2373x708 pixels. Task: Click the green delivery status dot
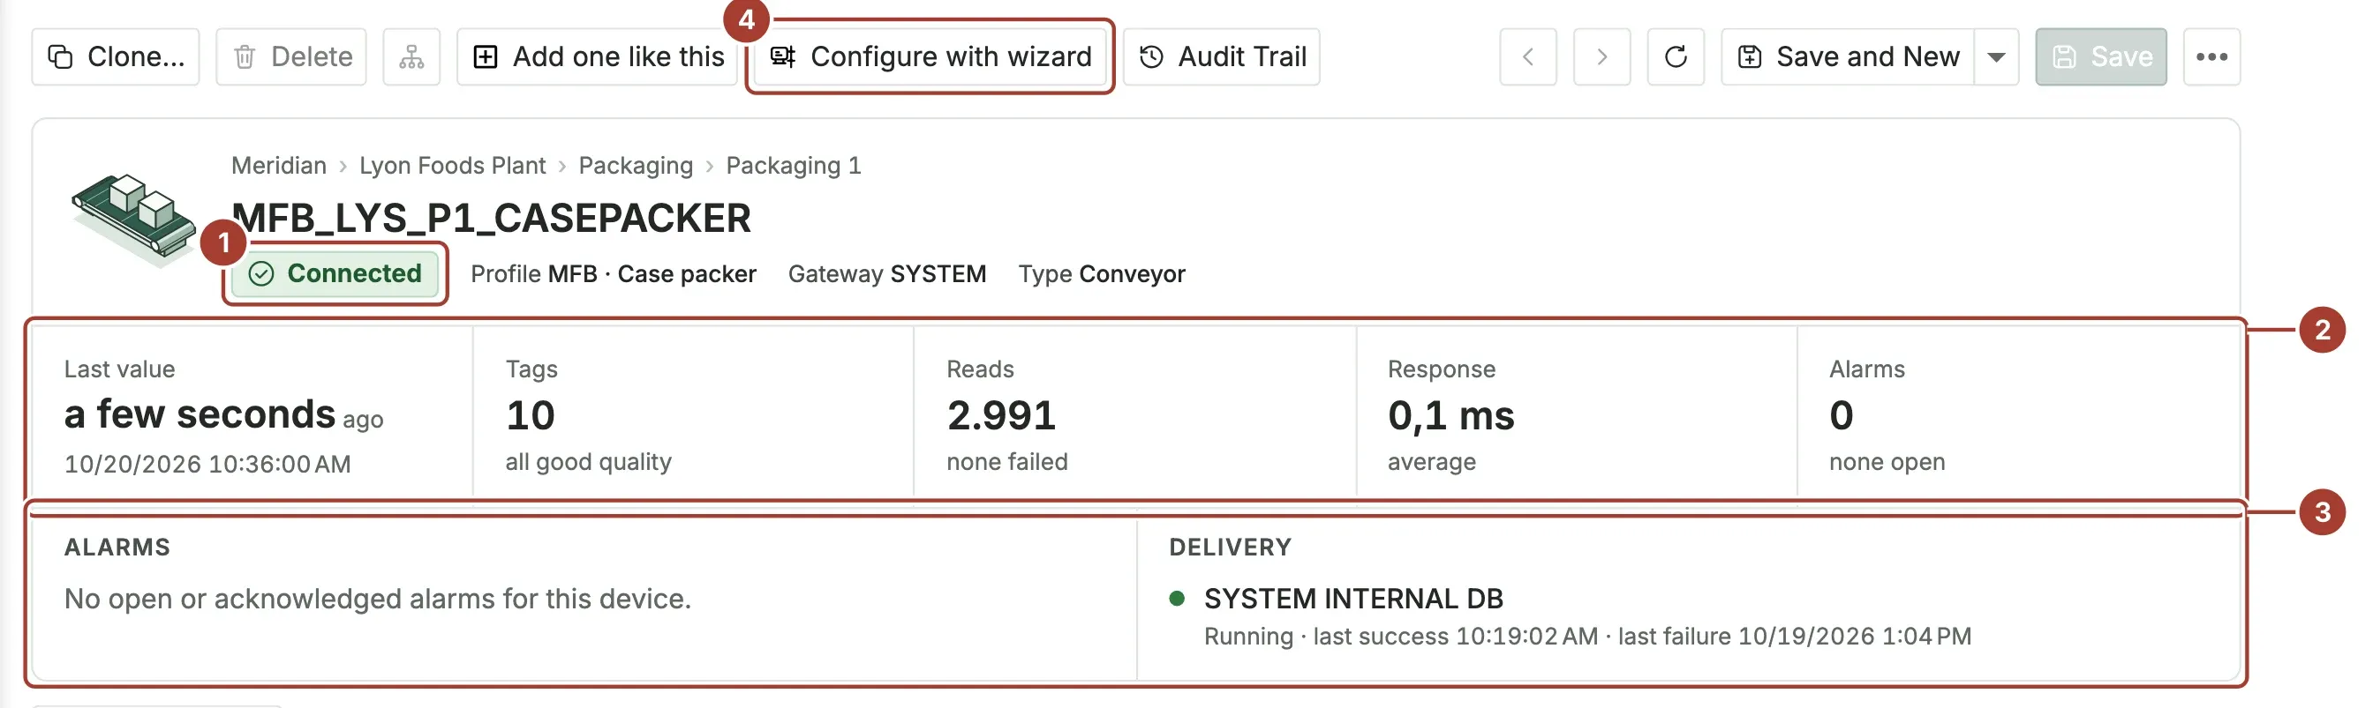pos(1177,599)
